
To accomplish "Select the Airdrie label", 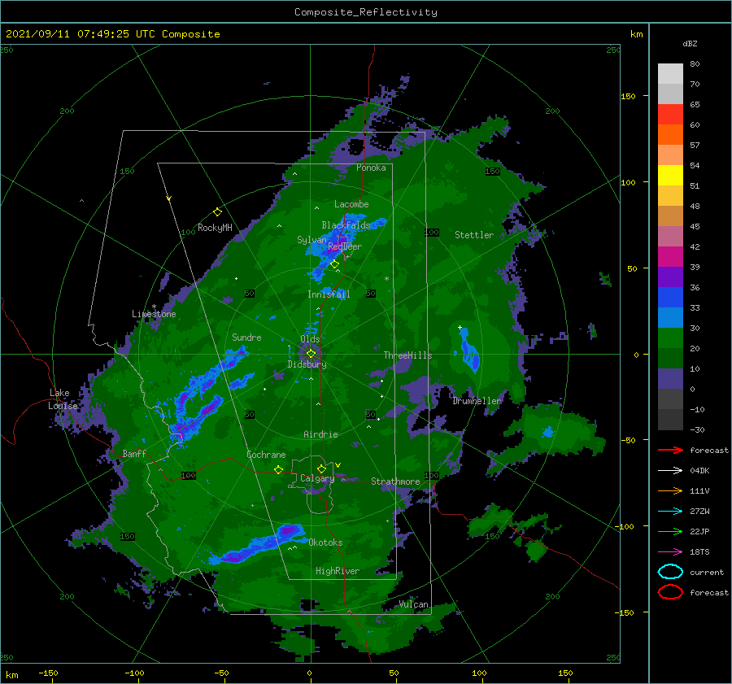I will 320,434.
